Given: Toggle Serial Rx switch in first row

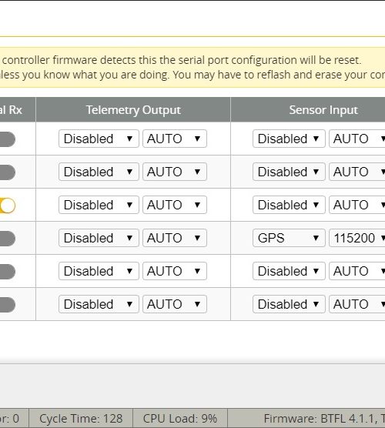Looking at the screenshot, I should coord(7,139).
